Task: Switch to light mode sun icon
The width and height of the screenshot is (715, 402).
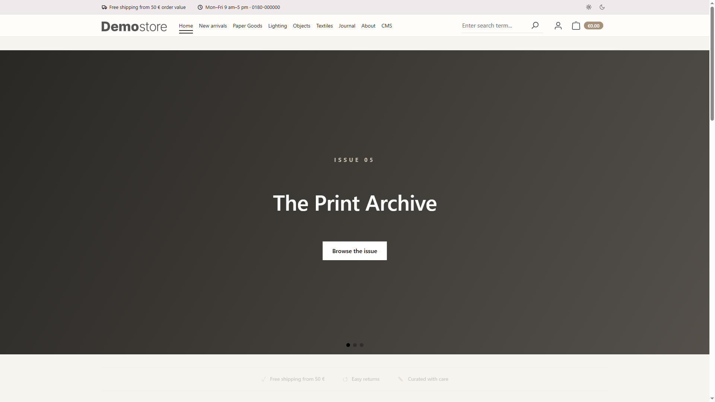Action: pos(588,7)
